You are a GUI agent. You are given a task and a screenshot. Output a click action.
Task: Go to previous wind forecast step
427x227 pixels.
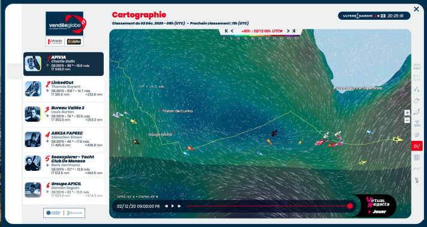[232, 31]
